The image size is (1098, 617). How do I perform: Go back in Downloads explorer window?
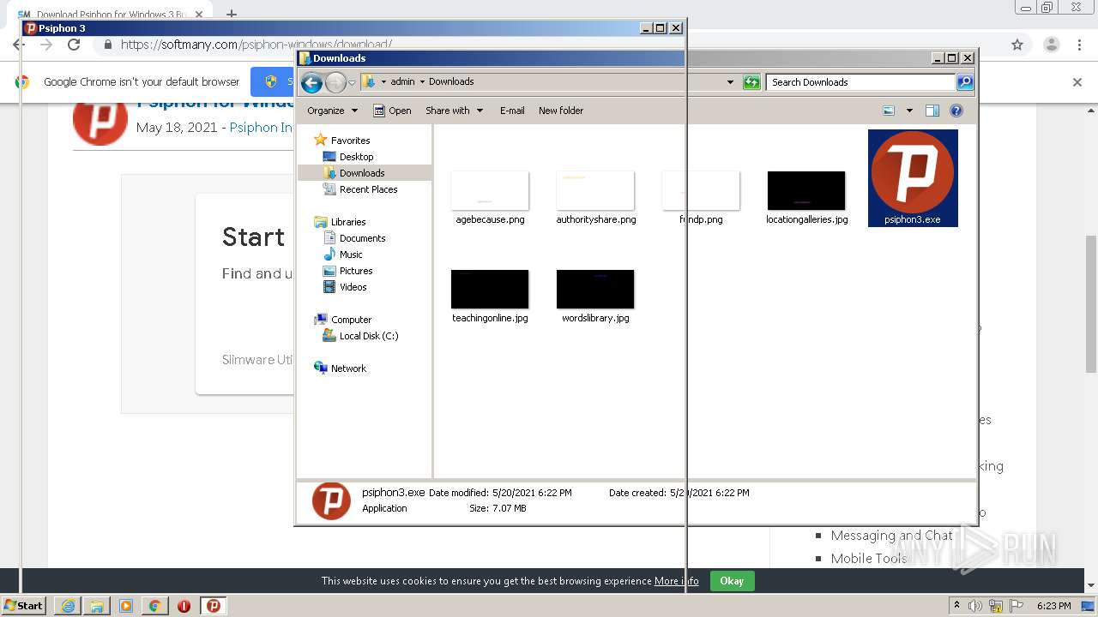[311, 82]
